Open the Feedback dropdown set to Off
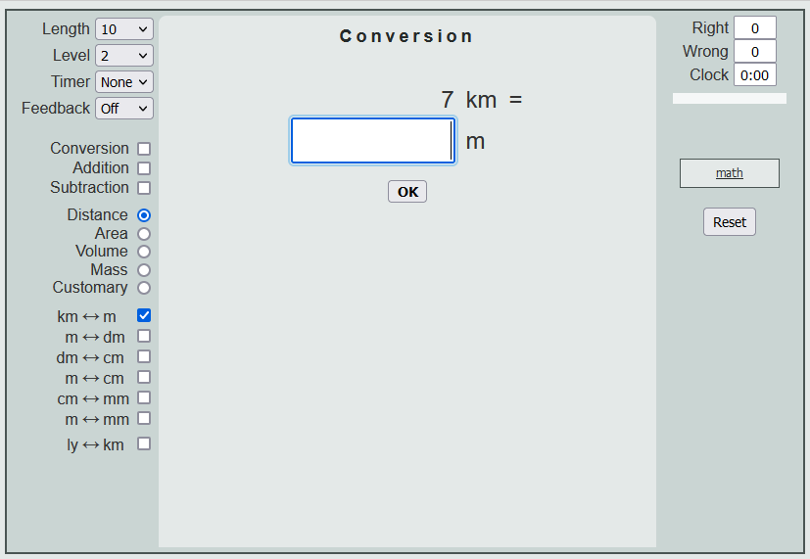This screenshot has width=810, height=559. (x=124, y=109)
